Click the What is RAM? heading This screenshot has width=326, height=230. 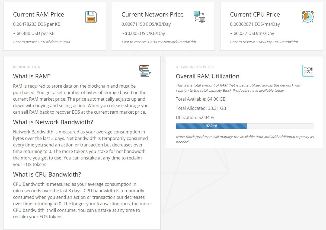click(x=32, y=76)
